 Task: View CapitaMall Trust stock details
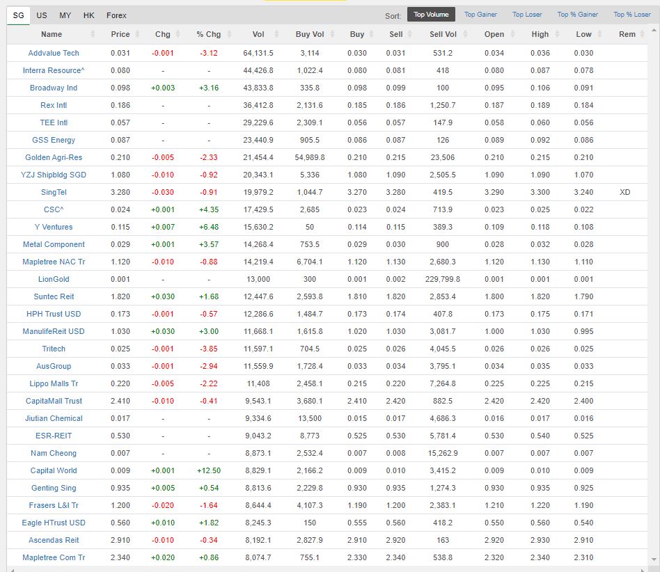coord(54,401)
